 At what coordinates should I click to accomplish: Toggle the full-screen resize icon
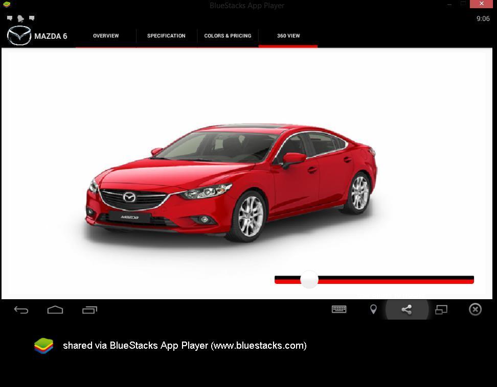pos(441,309)
